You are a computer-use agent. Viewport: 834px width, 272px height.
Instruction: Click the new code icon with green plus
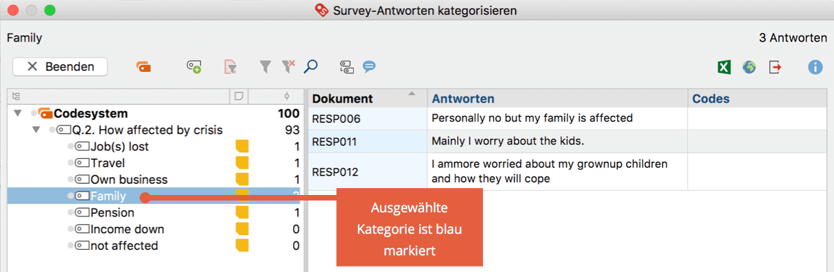click(194, 67)
